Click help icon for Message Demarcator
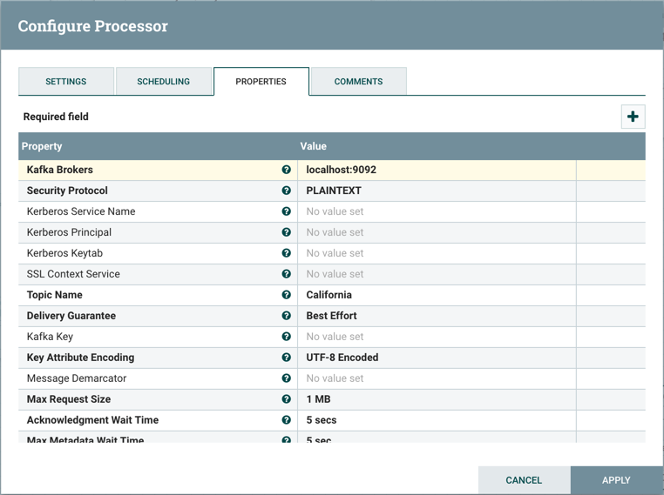This screenshot has width=664, height=495. (286, 378)
